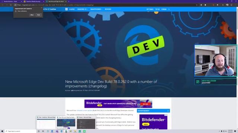Viewport: 238px width, 133px height.
Task: Open the FORUM site menu item
Action: pyautogui.click(x=164, y=9)
